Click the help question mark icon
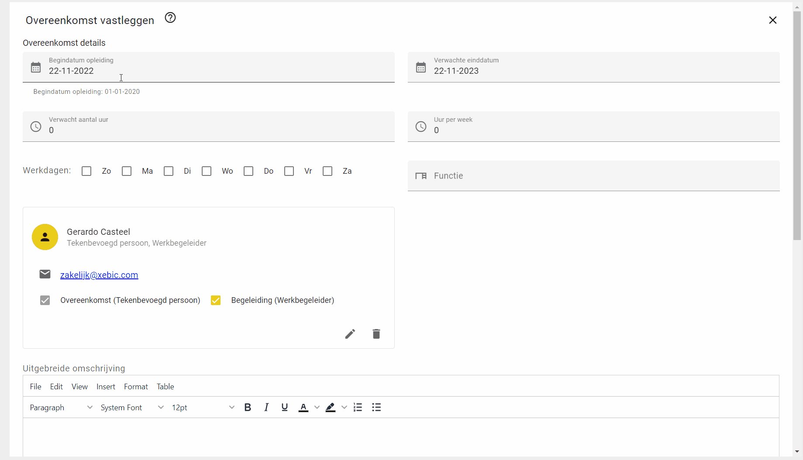The width and height of the screenshot is (803, 460). pyautogui.click(x=170, y=17)
